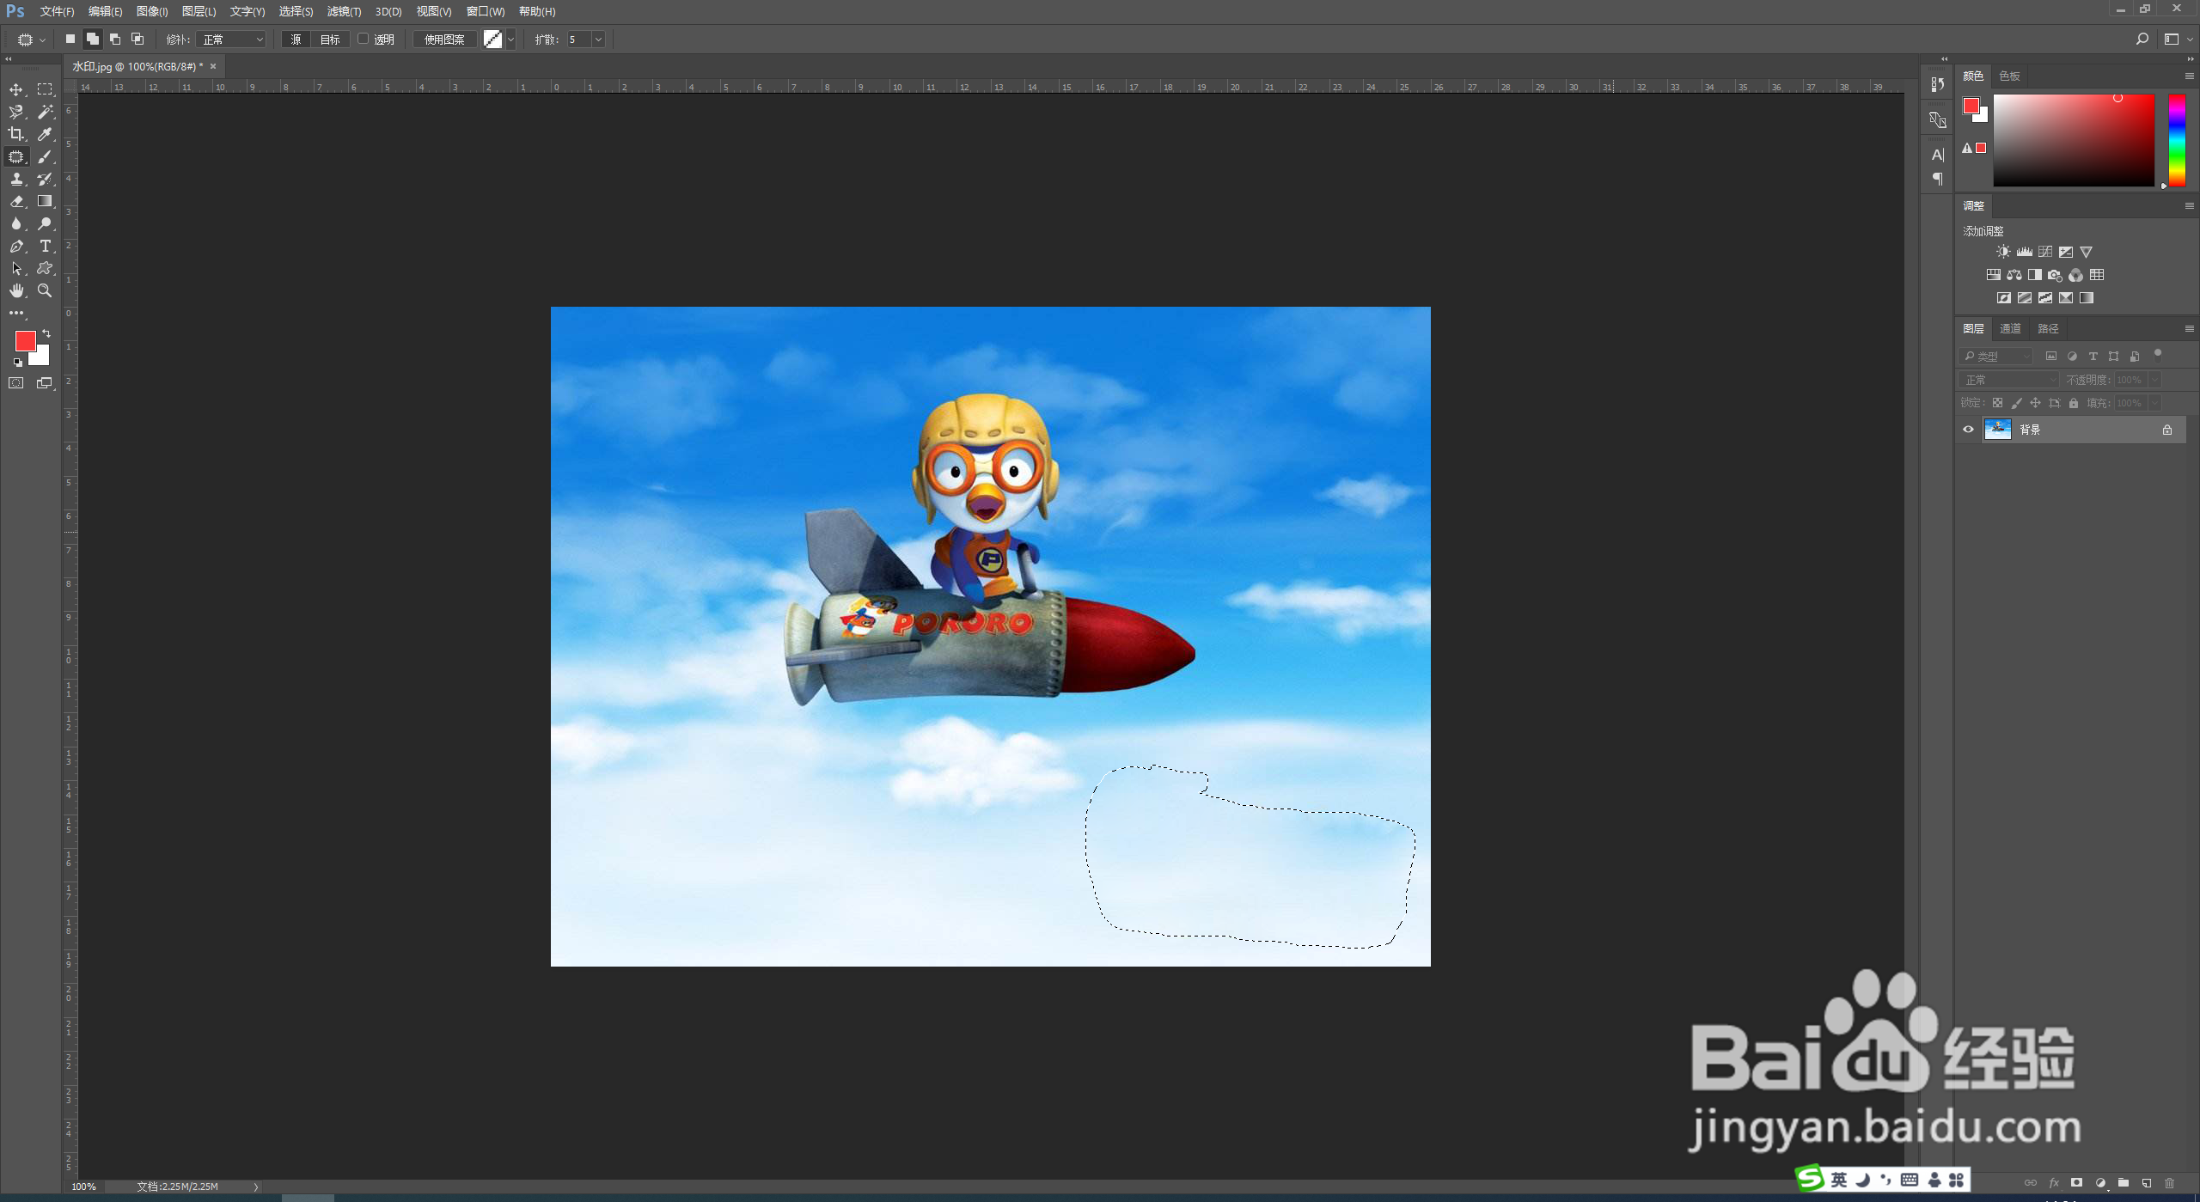Expand the 扩散 diffusion value dropdown

[599, 40]
